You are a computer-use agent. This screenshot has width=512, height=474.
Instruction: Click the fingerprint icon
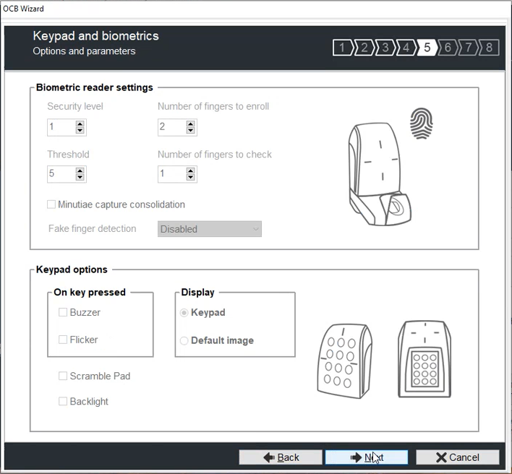[x=421, y=124]
